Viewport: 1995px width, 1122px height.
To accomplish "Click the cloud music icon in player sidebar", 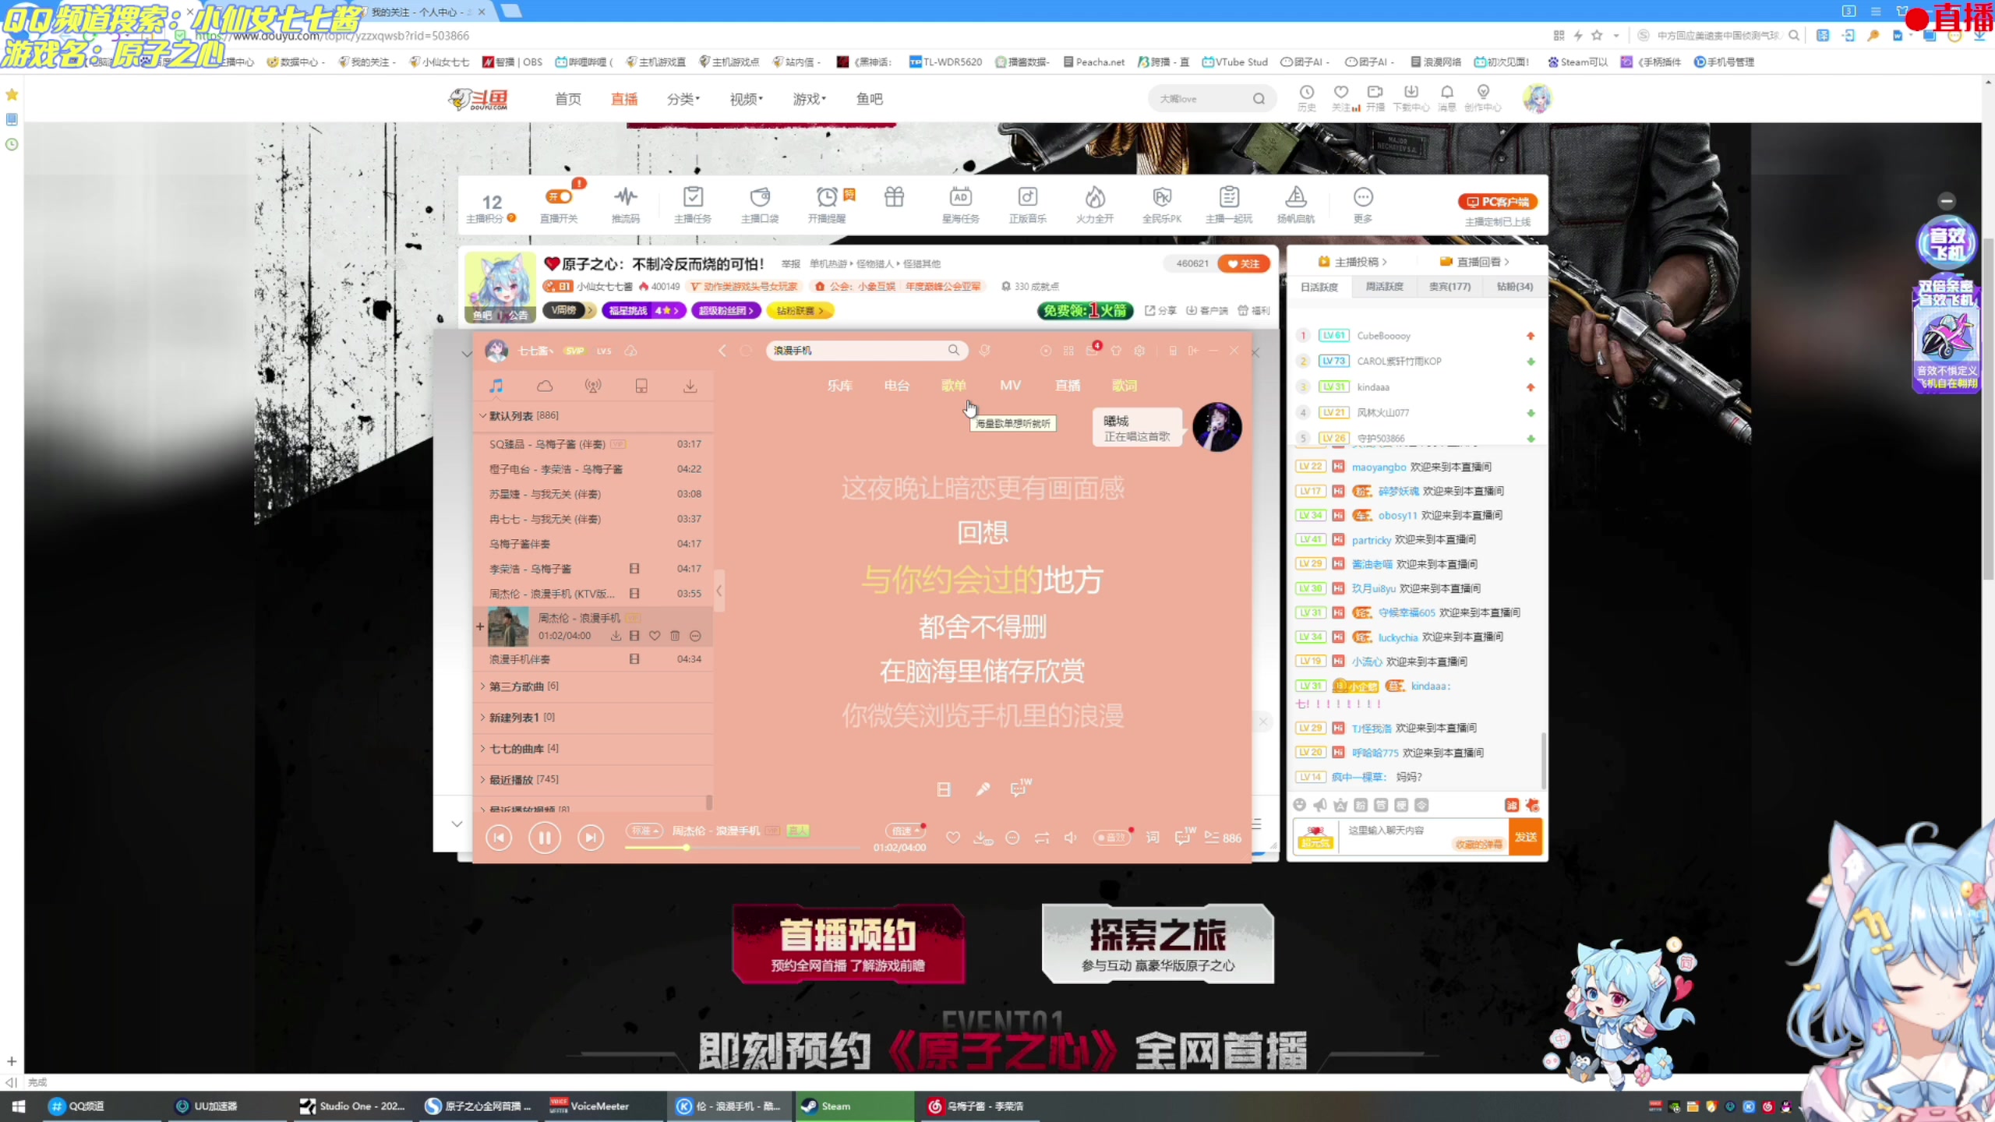I will pyautogui.click(x=545, y=386).
